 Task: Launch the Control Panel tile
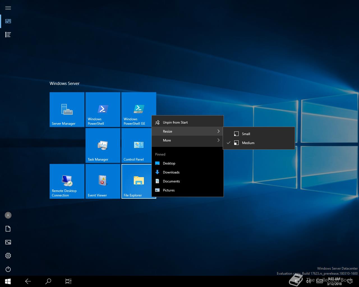(x=136, y=145)
